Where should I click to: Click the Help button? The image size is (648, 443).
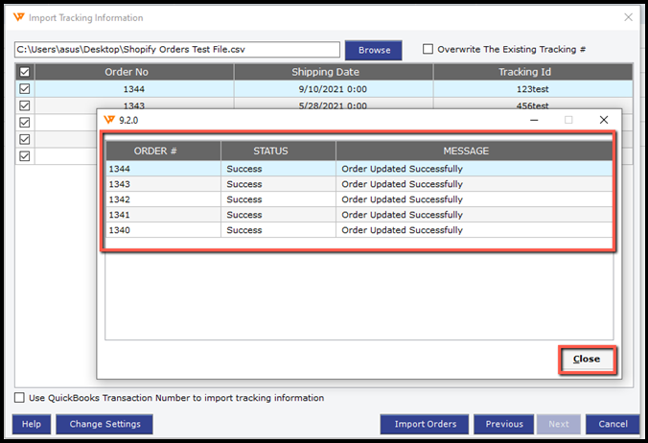(x=31, y=424)
